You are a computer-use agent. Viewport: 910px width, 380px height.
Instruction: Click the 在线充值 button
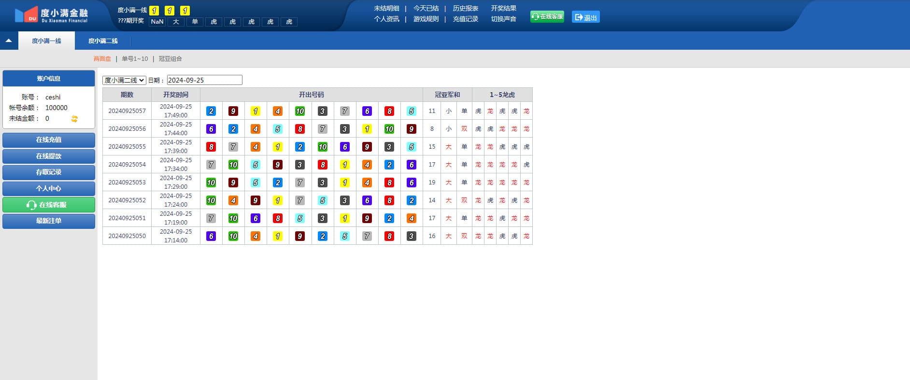pyautogui.click(x=49, y=140)
